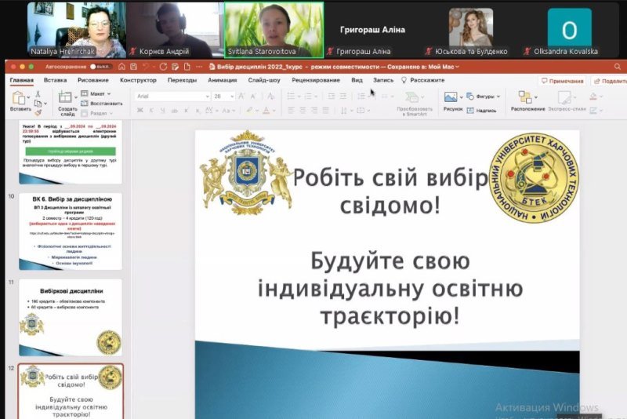The height and width of the screenshot is (419, 627).
Task: Click the Redo circular arrow icon
Action: [163, 67]
